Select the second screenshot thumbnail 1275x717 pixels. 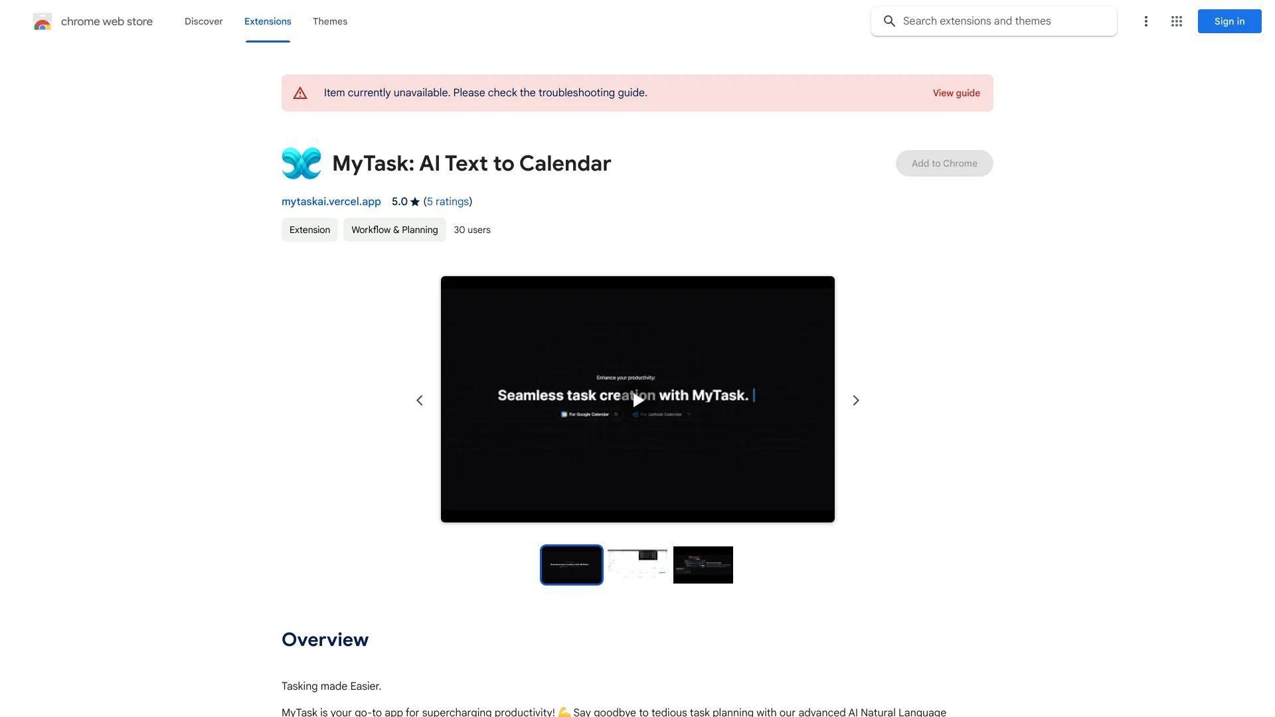coord(637,564)
